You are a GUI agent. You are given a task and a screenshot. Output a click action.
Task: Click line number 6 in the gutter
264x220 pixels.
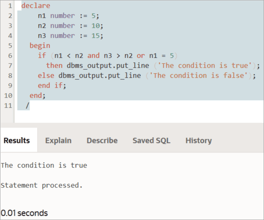[x=10, y=55]
